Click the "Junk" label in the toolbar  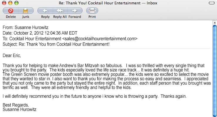click(x=26, y=17)
